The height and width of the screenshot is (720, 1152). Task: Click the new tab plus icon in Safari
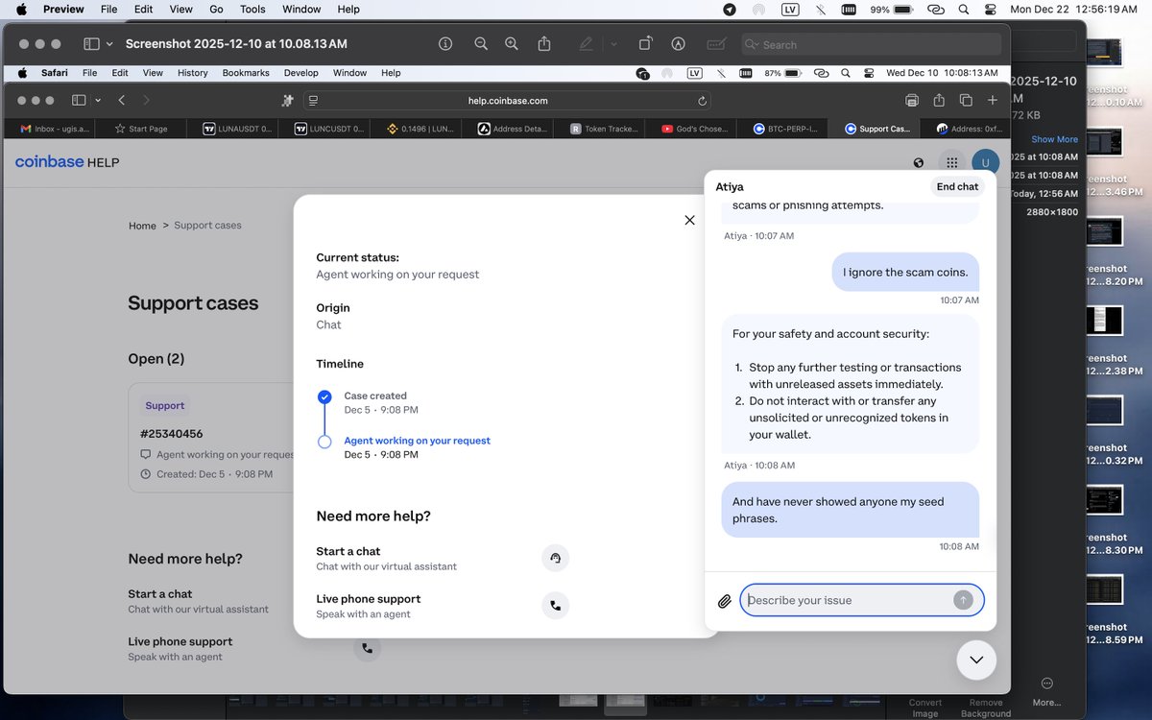tap(992, 100)
